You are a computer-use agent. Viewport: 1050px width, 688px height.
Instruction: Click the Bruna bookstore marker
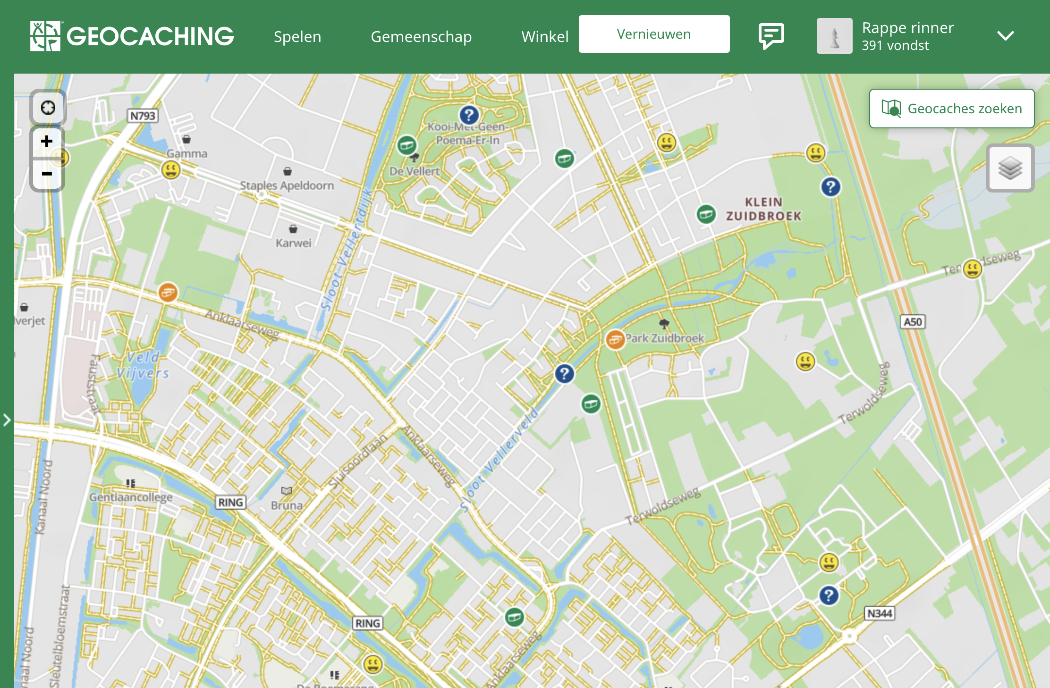click(287, 491)
